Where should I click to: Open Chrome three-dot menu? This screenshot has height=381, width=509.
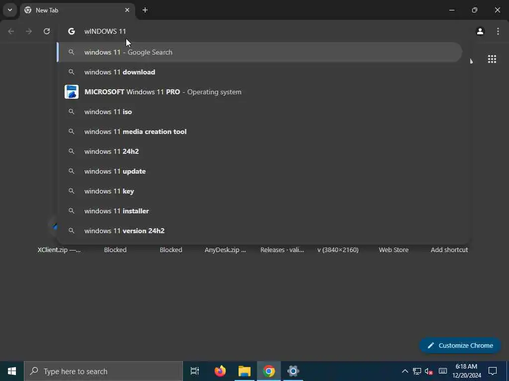(498, 31)
